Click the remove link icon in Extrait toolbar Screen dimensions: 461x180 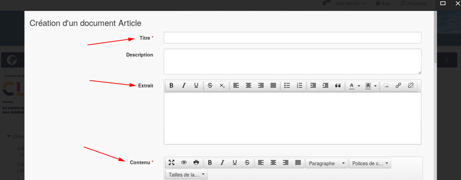[411, 86]
